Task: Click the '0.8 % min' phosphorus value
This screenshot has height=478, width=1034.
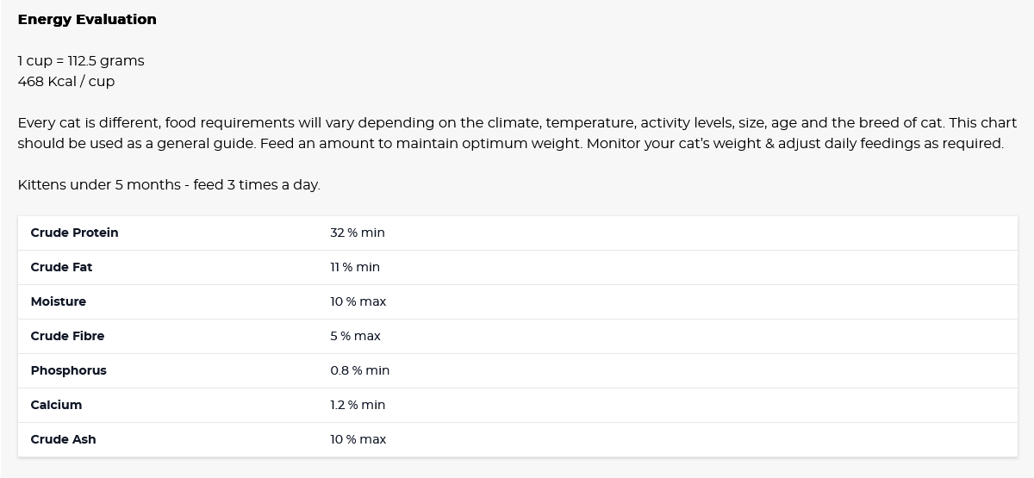Action: tap(360, 370)
